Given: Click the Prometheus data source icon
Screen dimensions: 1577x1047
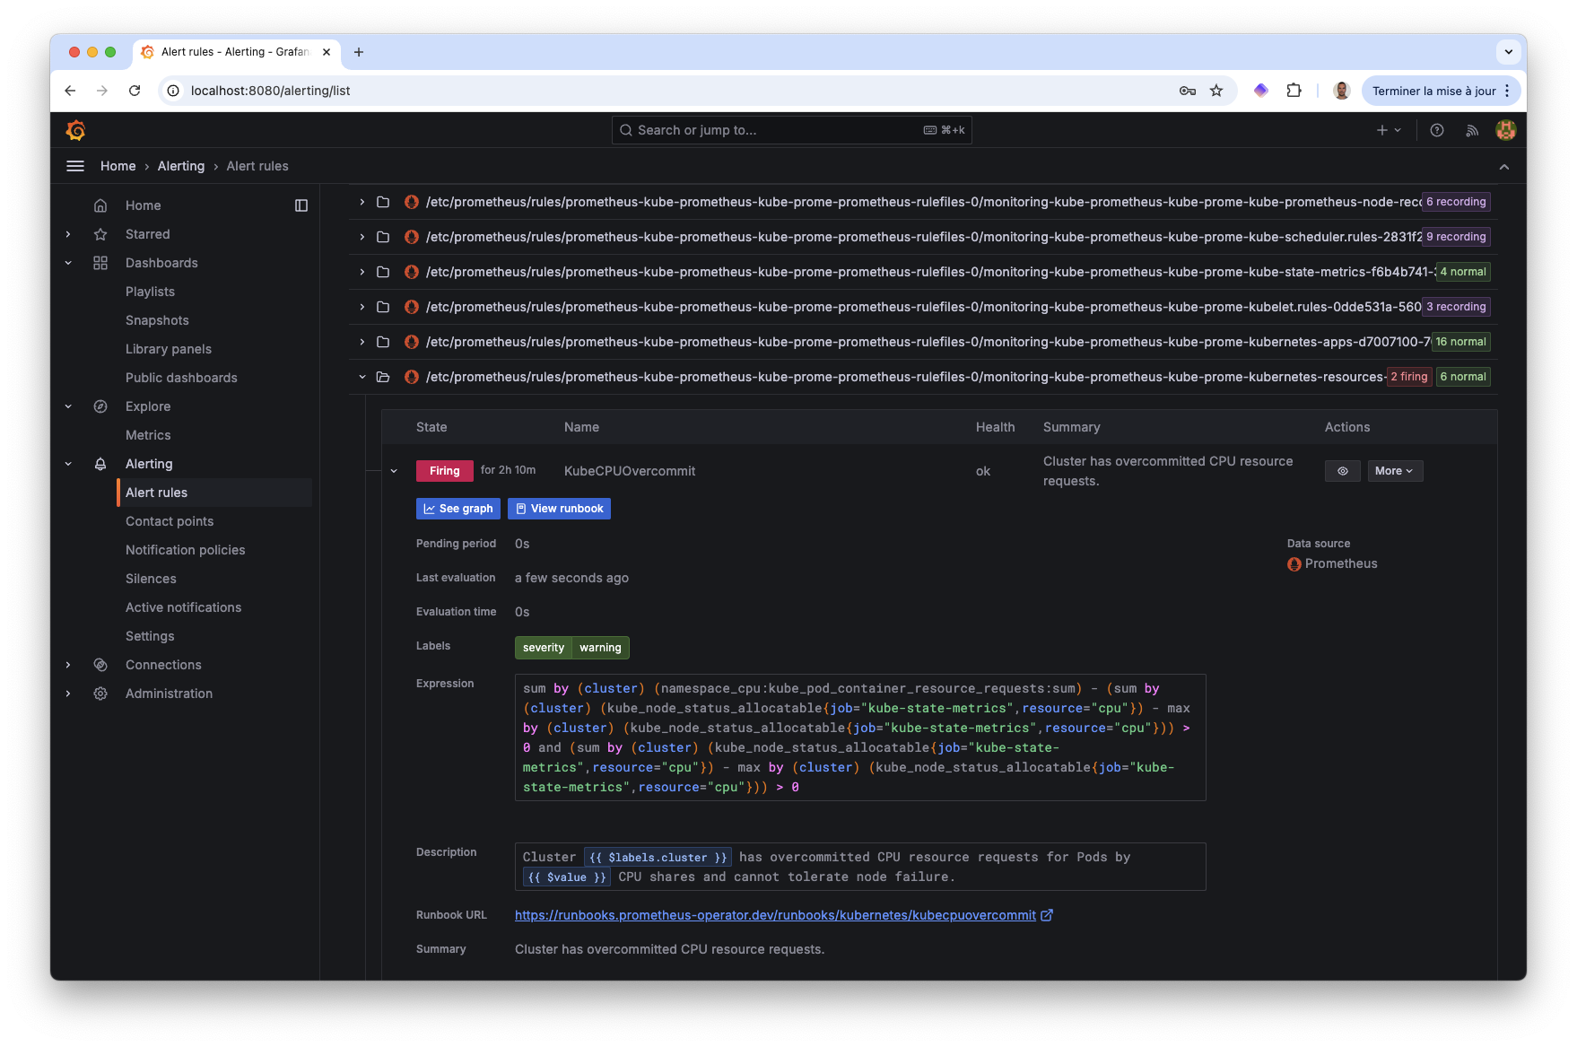Looking at the screenshot, I should (x=1294, y=563).
